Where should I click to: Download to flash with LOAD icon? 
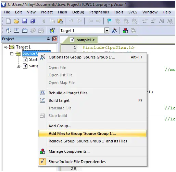[52, 30]
